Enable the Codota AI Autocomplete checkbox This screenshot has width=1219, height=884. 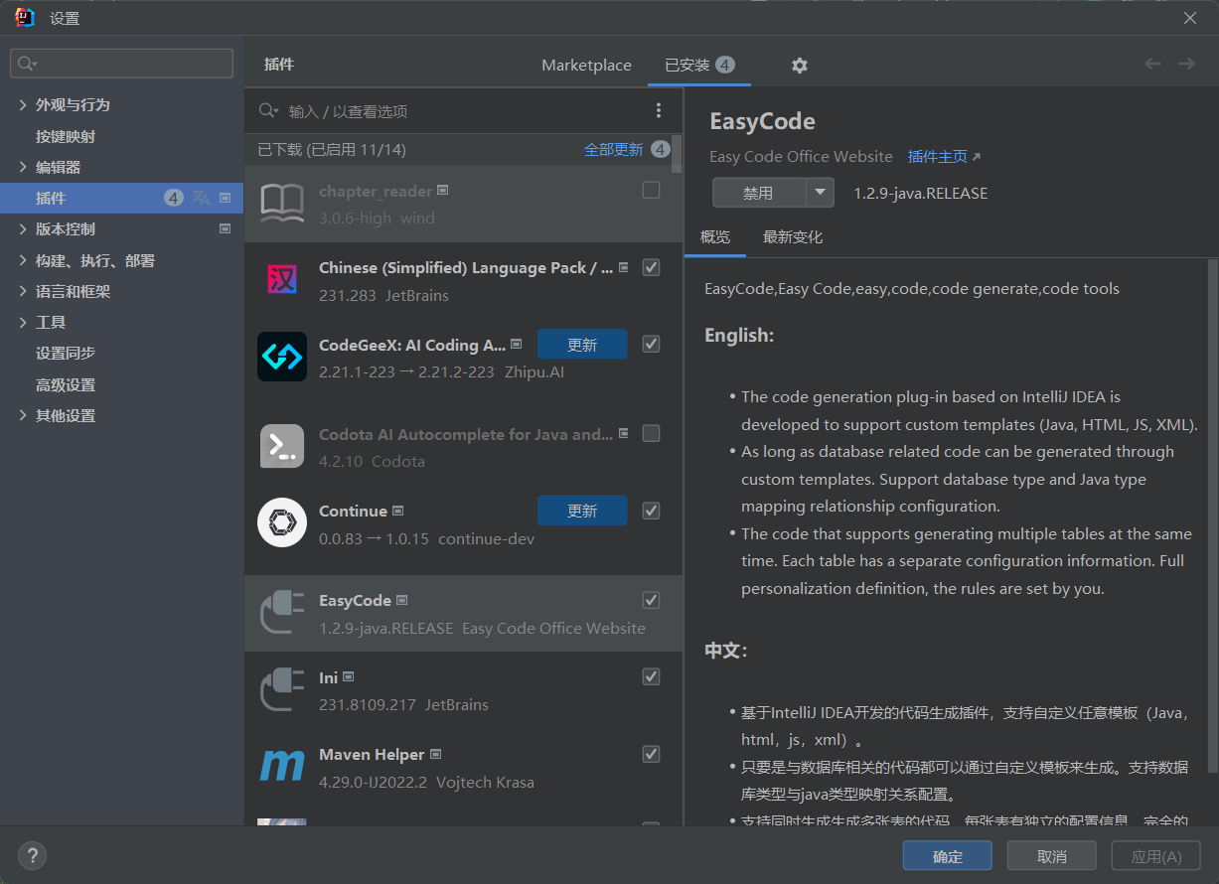click(x=651, y=433)
